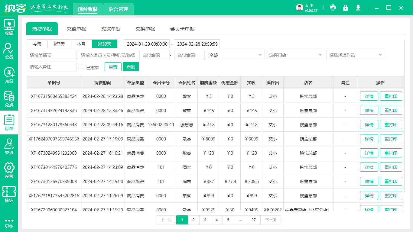
Task: Select the 兑换单据 tab
Action: point(145,29)
